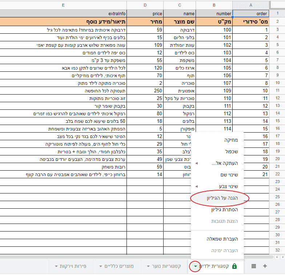The image size is (285, 275).
Task: Select cell containing 'order'
Action: 251,14
